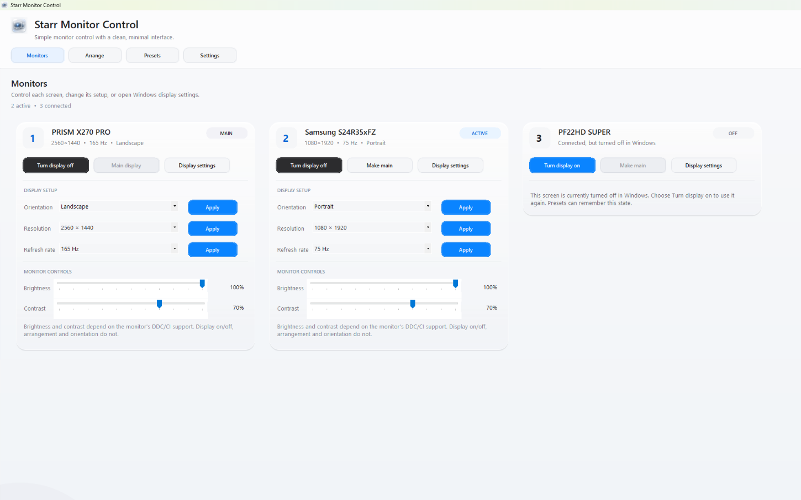The image size is (801, 500).
Task: Apply the 1080 × 1920 resolution
Action: pos(466,228)
